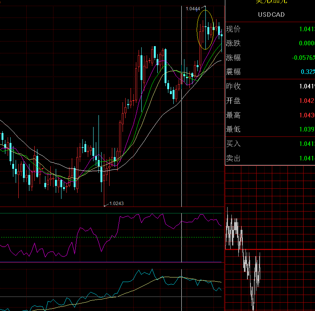Click the 1.0444 high price label
This screenshot has width=315, height=311.
pos(193,9)
